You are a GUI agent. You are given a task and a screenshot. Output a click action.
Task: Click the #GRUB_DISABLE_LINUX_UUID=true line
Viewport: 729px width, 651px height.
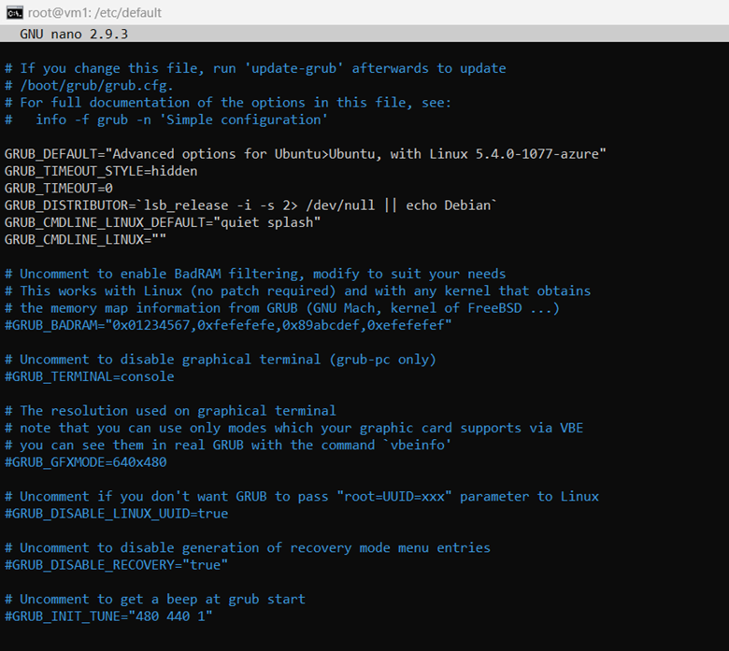tap(116, 514)
